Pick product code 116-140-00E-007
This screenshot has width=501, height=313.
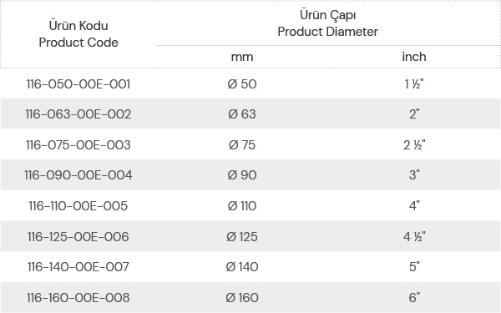pos(78,267)
